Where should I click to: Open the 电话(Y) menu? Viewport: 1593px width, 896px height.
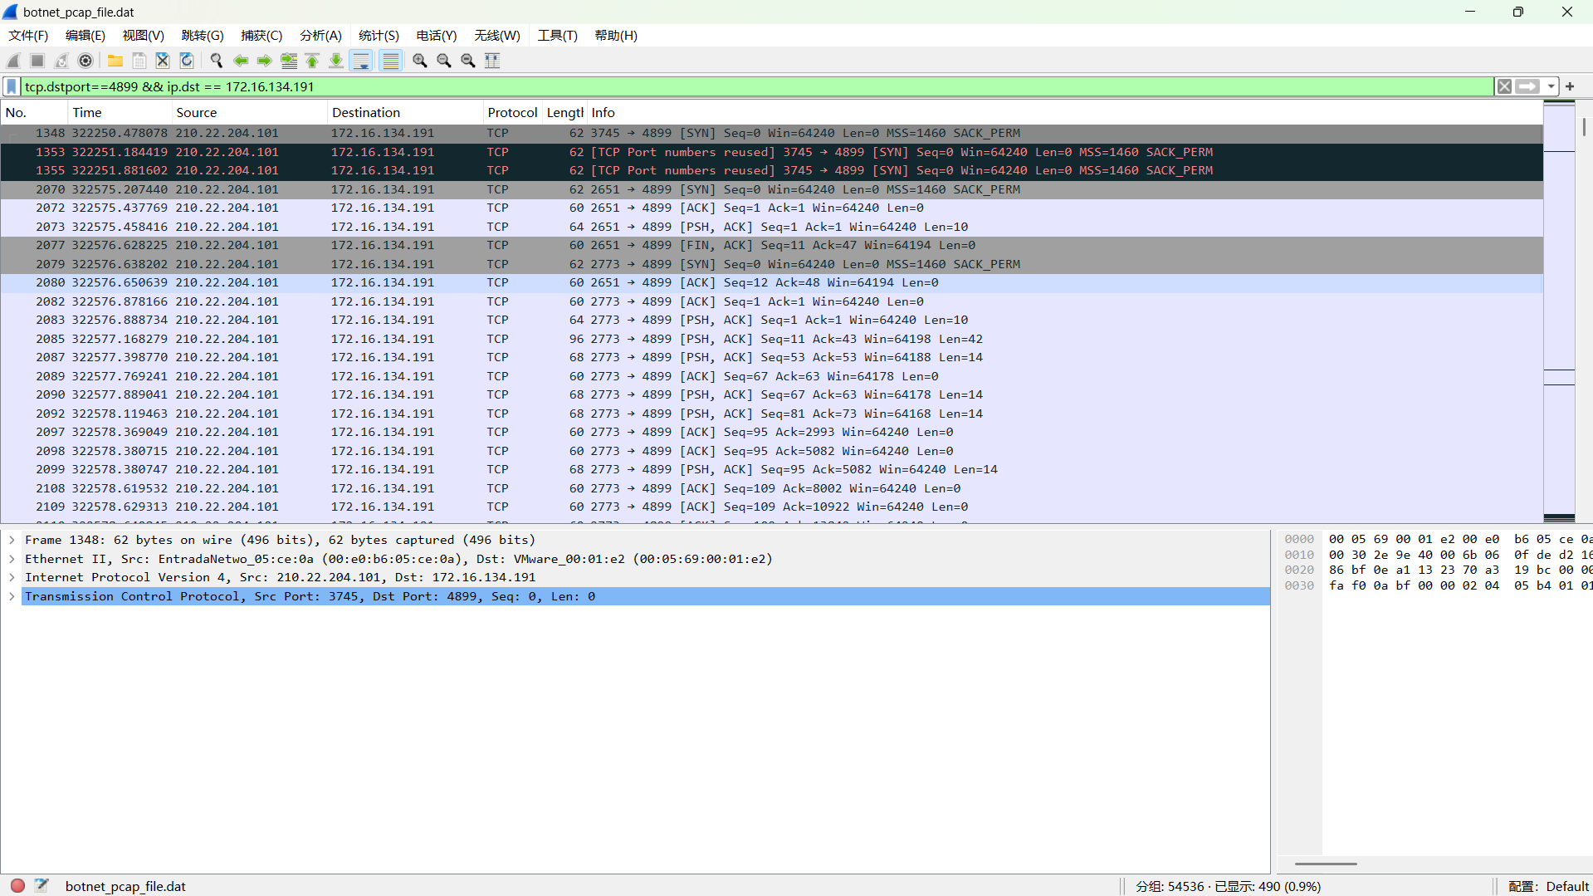pyautogui.click(x=437, y=36)
